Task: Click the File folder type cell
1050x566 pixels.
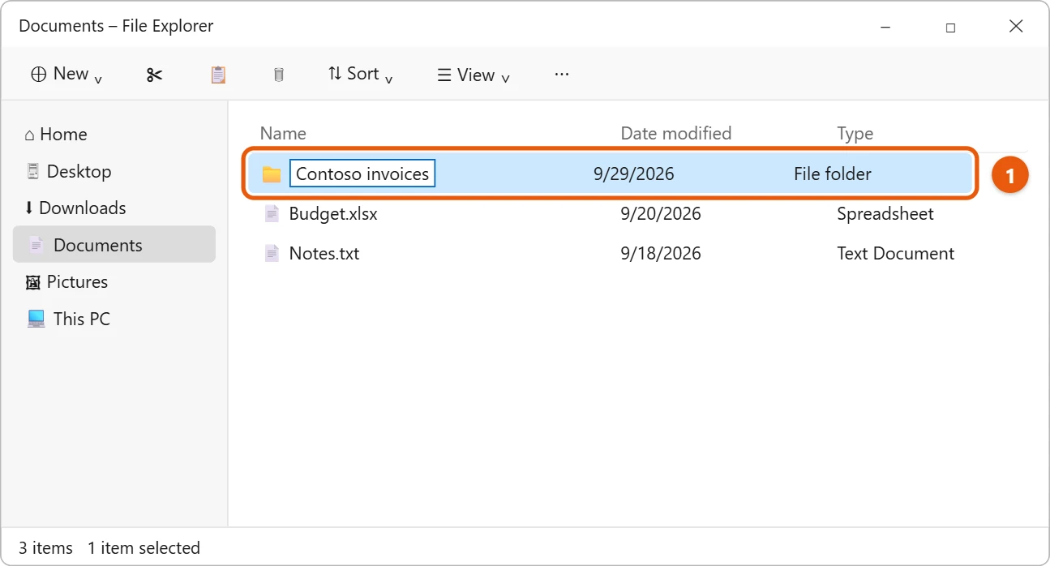Action: [x=833, y=174]
